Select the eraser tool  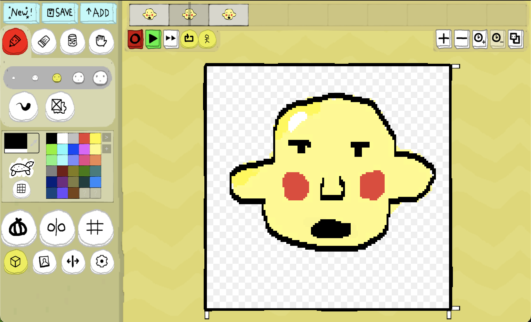point(44,42)
